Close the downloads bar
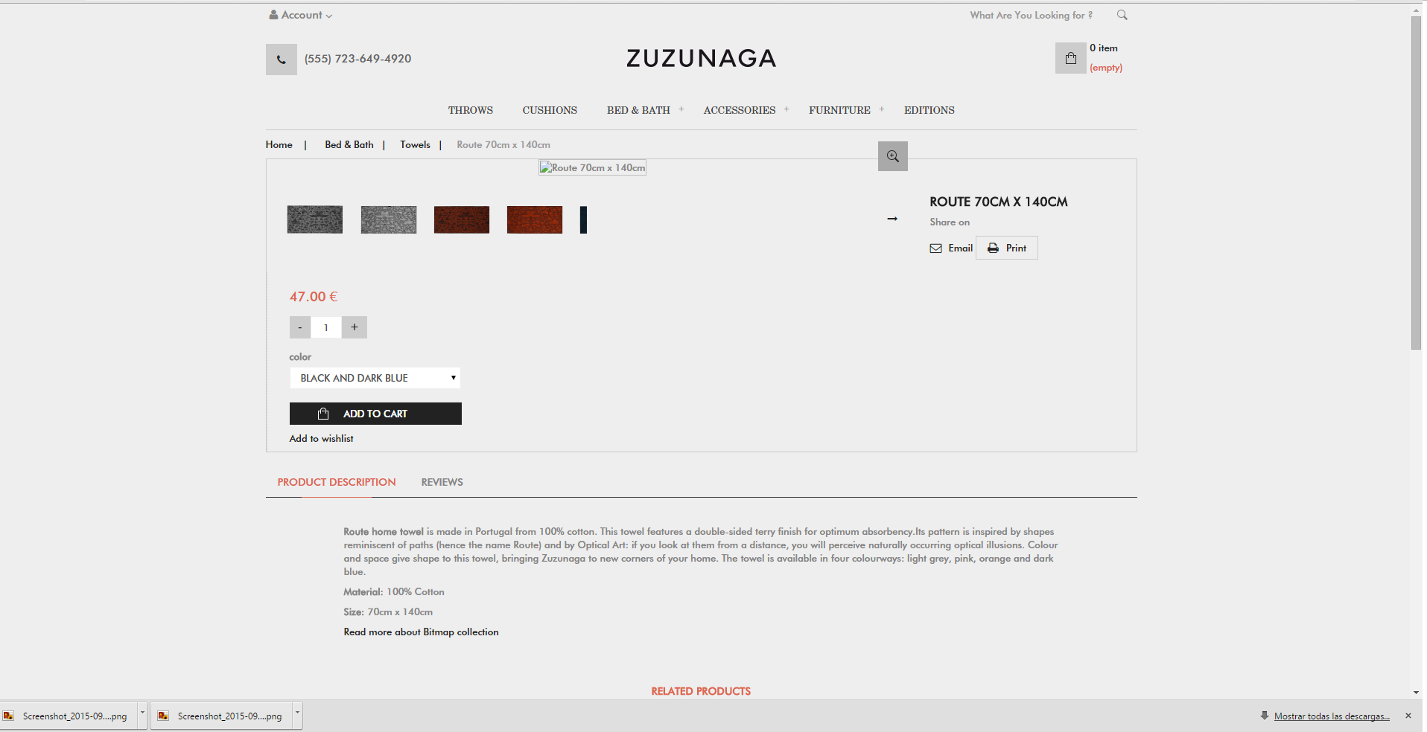This screenshot has height=732, width=1427. pos(1408,716)
